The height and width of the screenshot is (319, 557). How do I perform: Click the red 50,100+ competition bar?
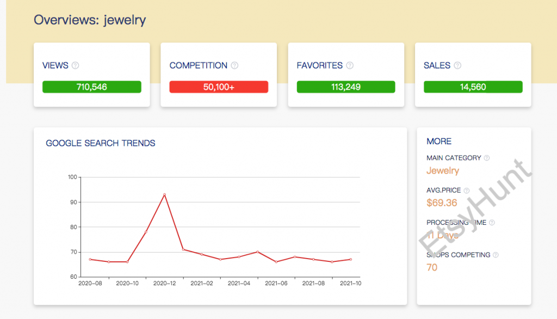[x=219, y=87]
